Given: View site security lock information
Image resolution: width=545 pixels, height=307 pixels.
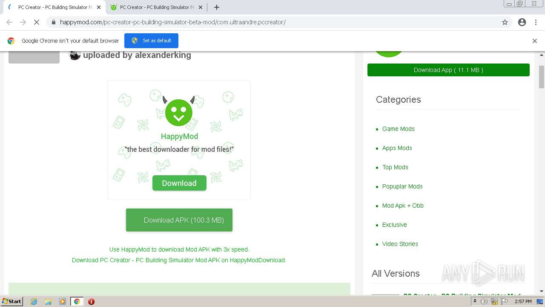Looking at the screenshot, I should click(54, 22).
